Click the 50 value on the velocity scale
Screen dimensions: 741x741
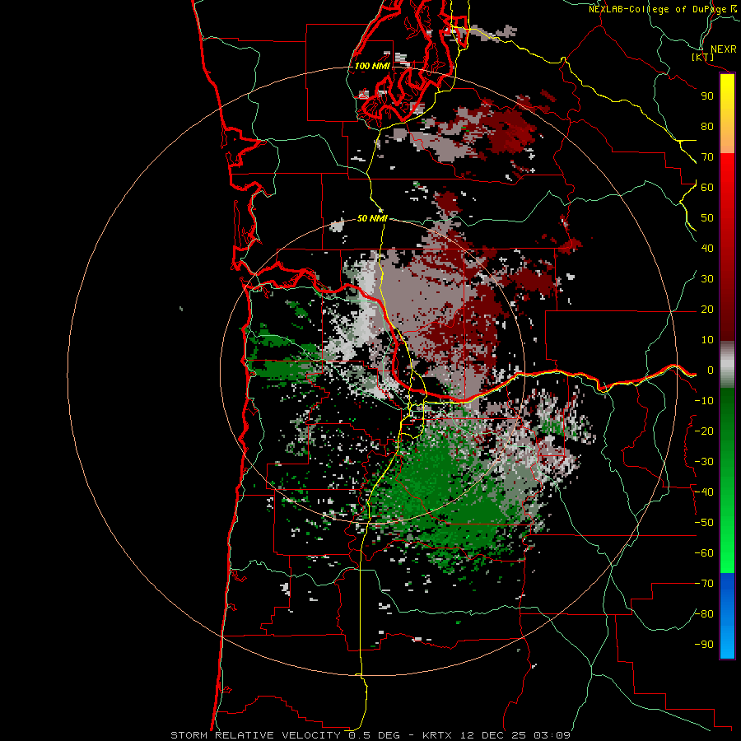[707, 218]
